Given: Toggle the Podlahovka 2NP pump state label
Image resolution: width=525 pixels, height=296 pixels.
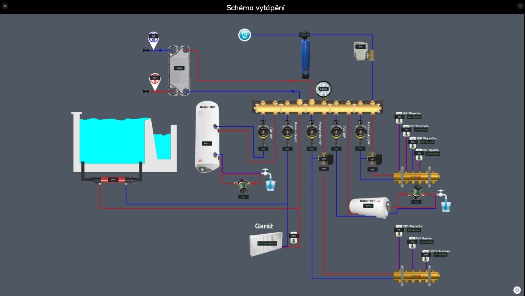Looking at the screenshot, I should (360, 148).
